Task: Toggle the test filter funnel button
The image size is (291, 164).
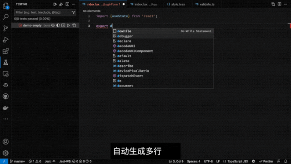Action: pyautogui.click(x=74, y=12)
